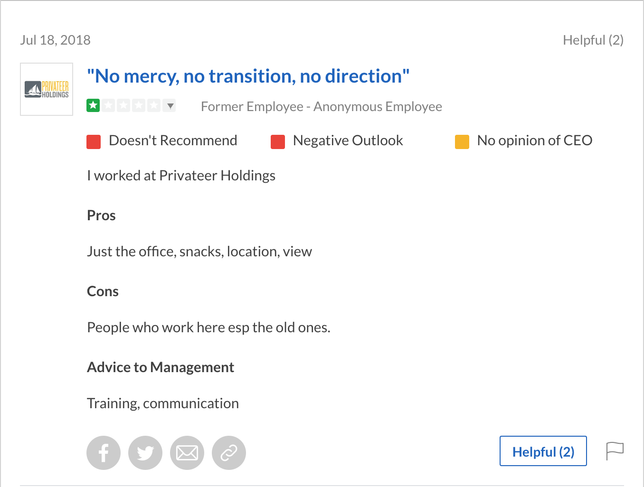Click the blue Helpful (2) button
Image resolution: width=644 pixels, height=487 pixels.
[543, 451]
